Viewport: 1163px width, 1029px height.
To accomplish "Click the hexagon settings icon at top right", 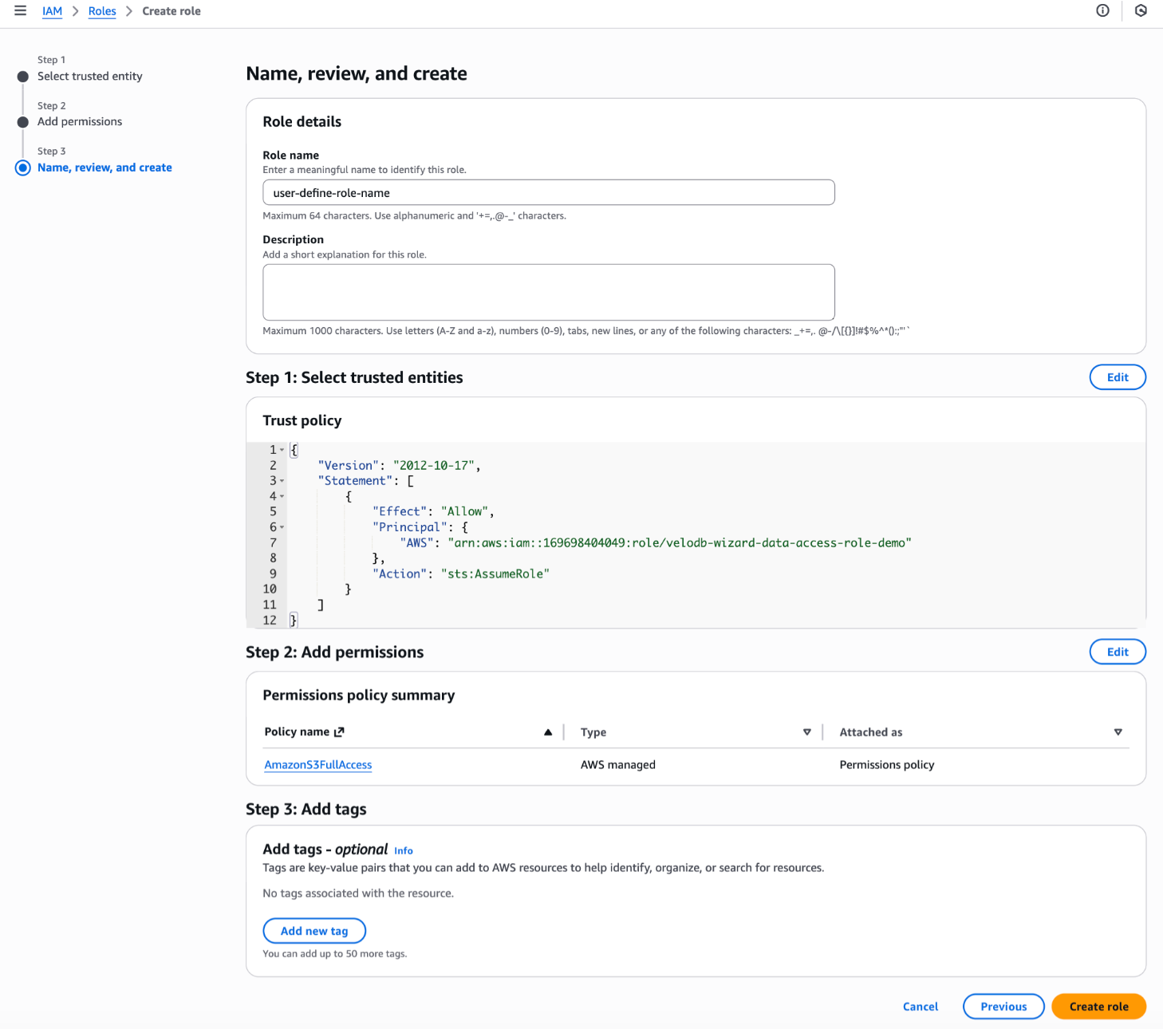I will (1141, 11).
